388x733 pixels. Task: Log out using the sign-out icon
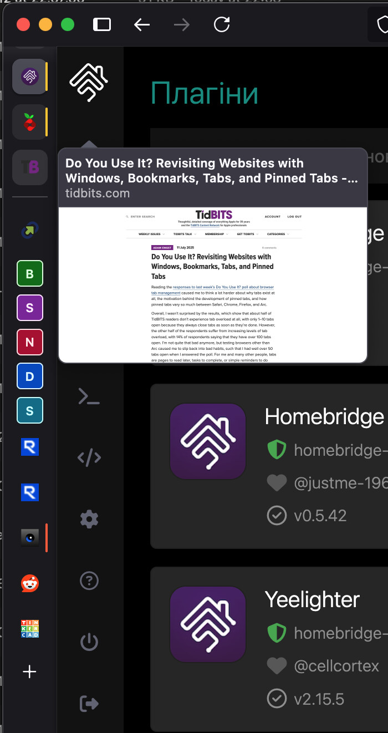click(x=89, y=704)
